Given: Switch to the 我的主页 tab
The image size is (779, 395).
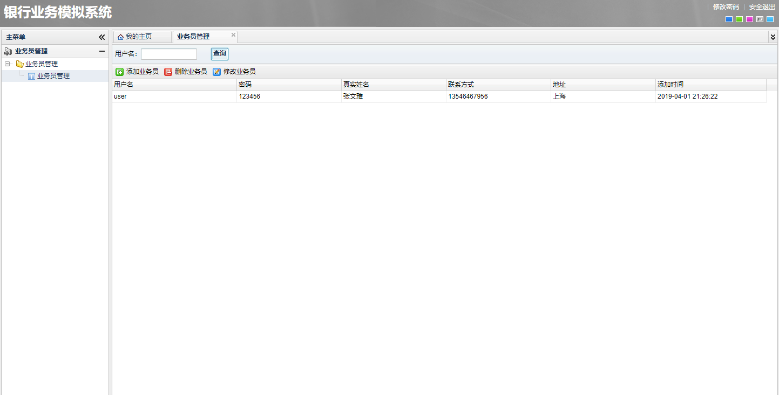Looking at the screenshot, I should coord(141,37).
